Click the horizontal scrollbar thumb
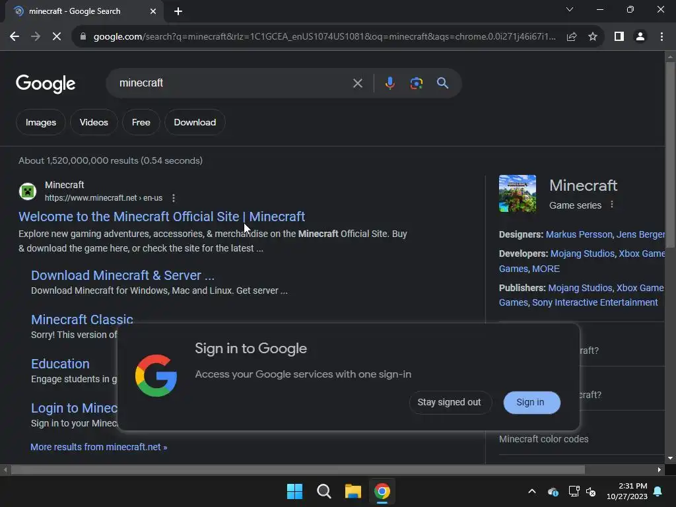The height and width of the screenshot is (507, 676). pyautogui.click(x=298, y=469)
